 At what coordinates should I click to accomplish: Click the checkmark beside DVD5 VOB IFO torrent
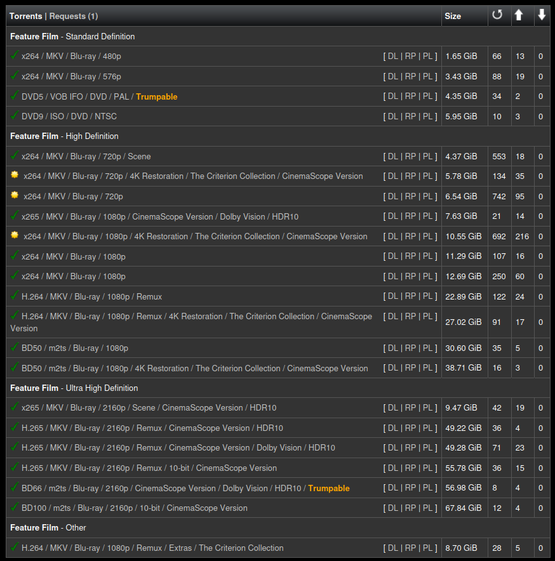click(15, 96)
